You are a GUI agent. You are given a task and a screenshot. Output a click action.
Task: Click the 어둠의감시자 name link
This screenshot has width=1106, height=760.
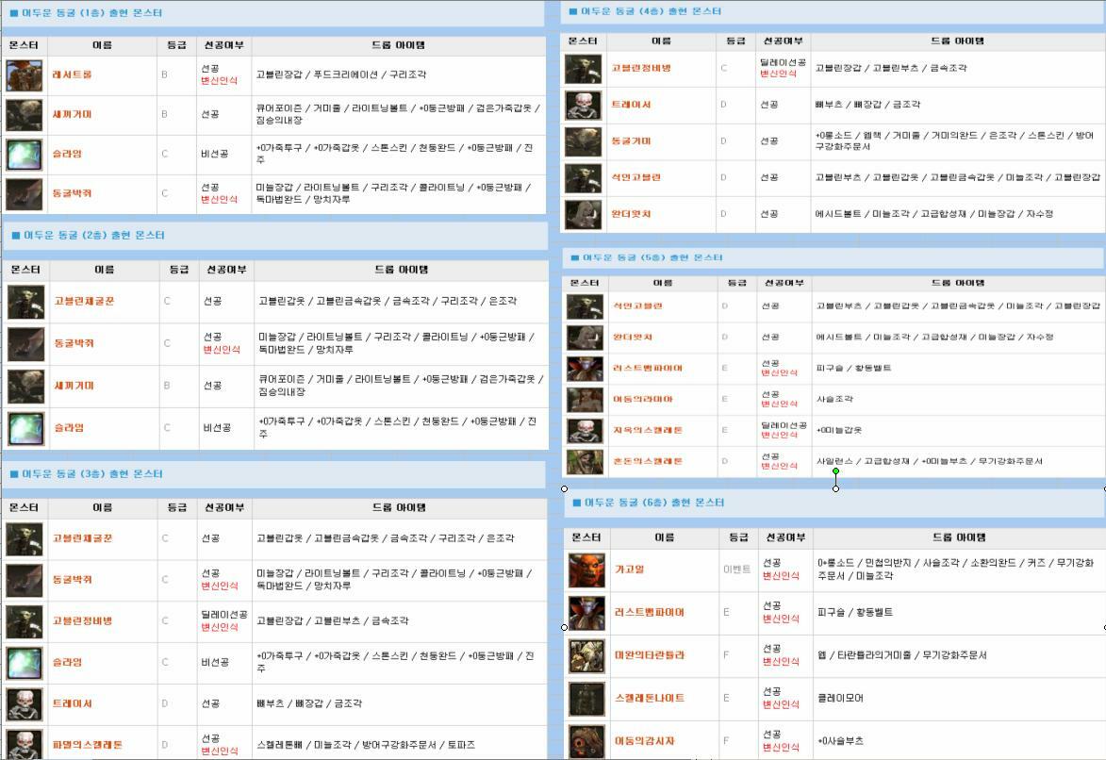(645, 741)
